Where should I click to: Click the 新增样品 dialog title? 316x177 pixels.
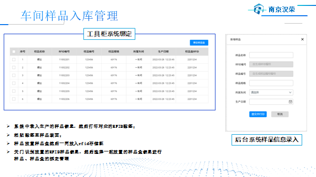click(236, 39)
